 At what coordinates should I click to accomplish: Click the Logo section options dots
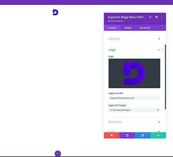163,50
